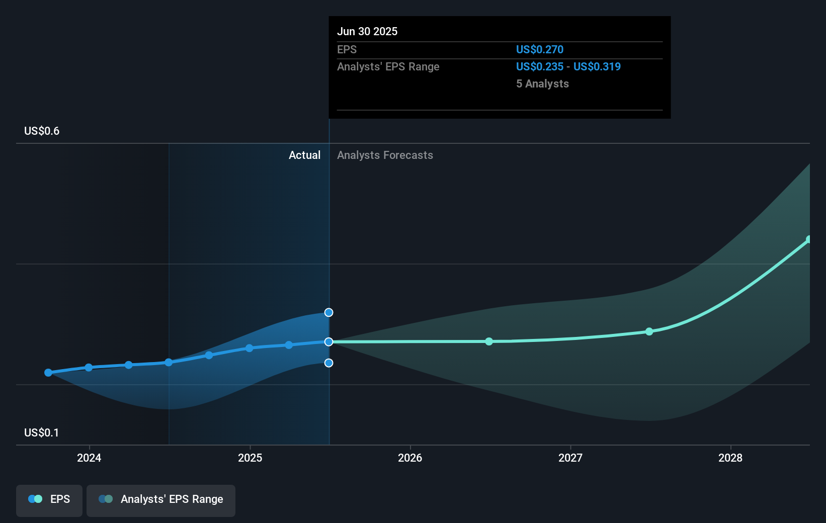Image resolution: width=826 pixels, height=523 pixels.
Task: Click the forecast data point near 2027.5
Action: coord(649,331)
